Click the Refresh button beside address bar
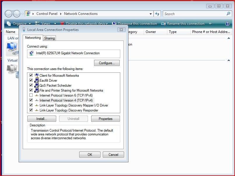 click(157, 14)
